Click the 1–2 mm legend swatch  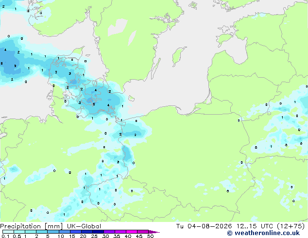click(x=31, y=232)
